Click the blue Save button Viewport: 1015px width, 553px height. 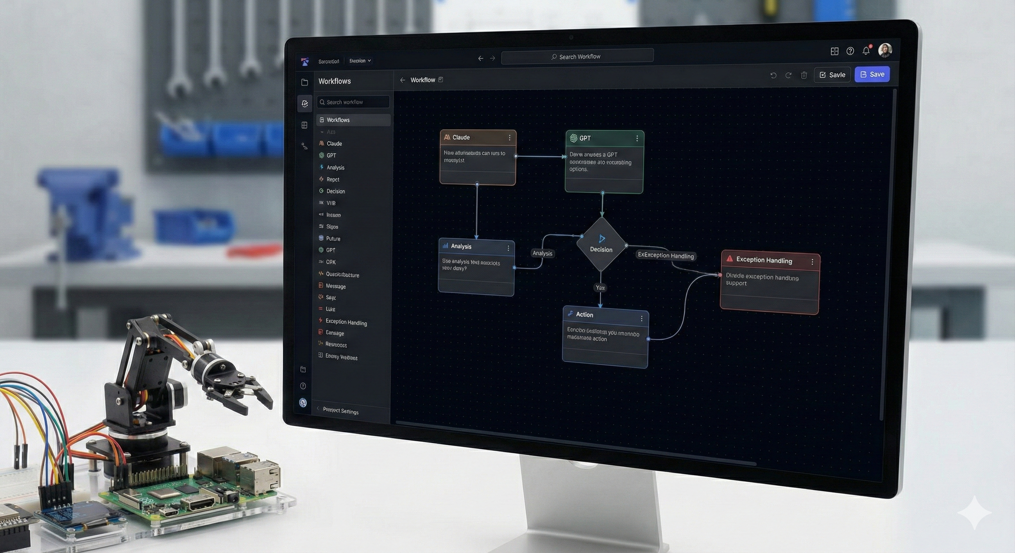[872, 75]
